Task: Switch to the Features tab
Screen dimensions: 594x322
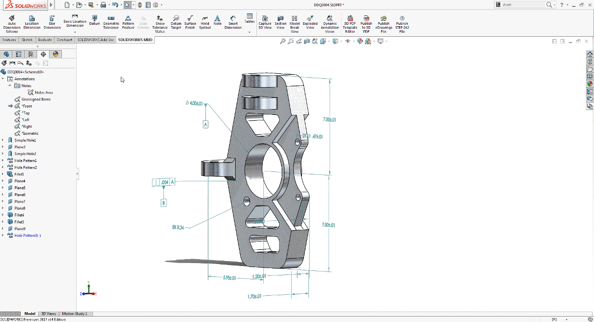Action: pos(9,40)
